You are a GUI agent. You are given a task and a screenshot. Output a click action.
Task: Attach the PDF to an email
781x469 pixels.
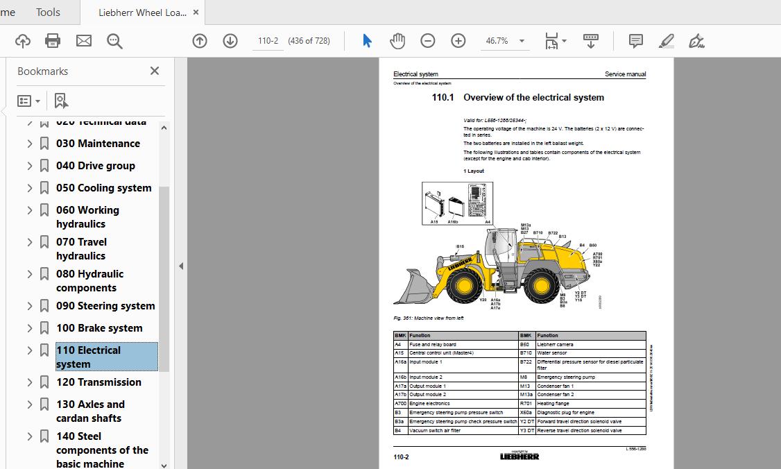83,40
